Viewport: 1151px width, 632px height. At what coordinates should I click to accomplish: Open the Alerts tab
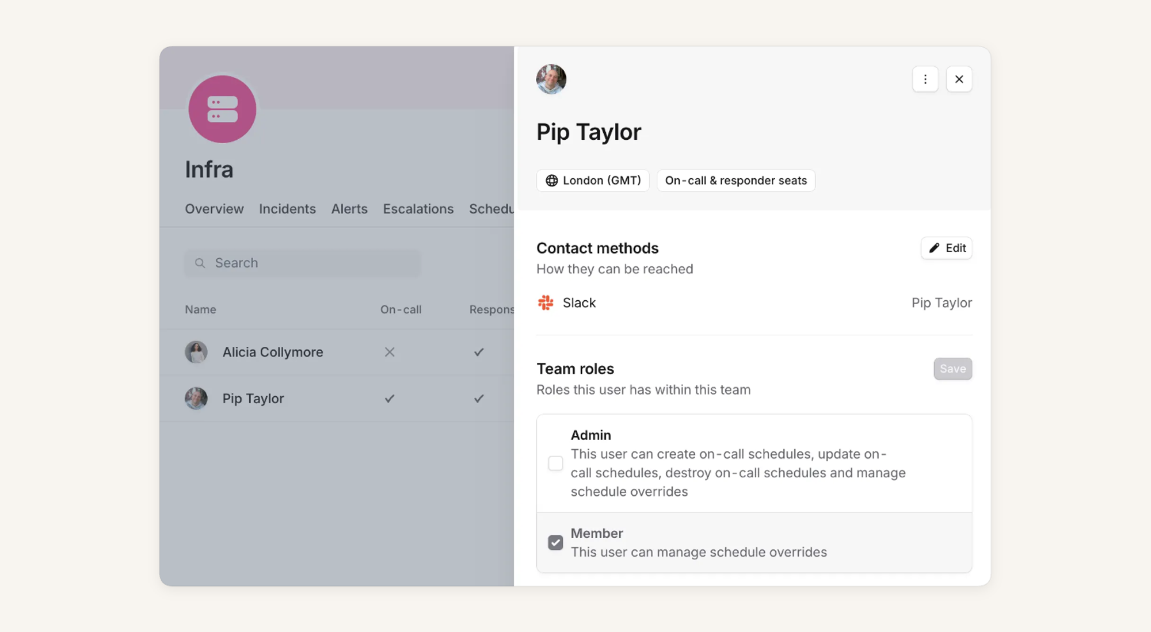pos(349,209)
